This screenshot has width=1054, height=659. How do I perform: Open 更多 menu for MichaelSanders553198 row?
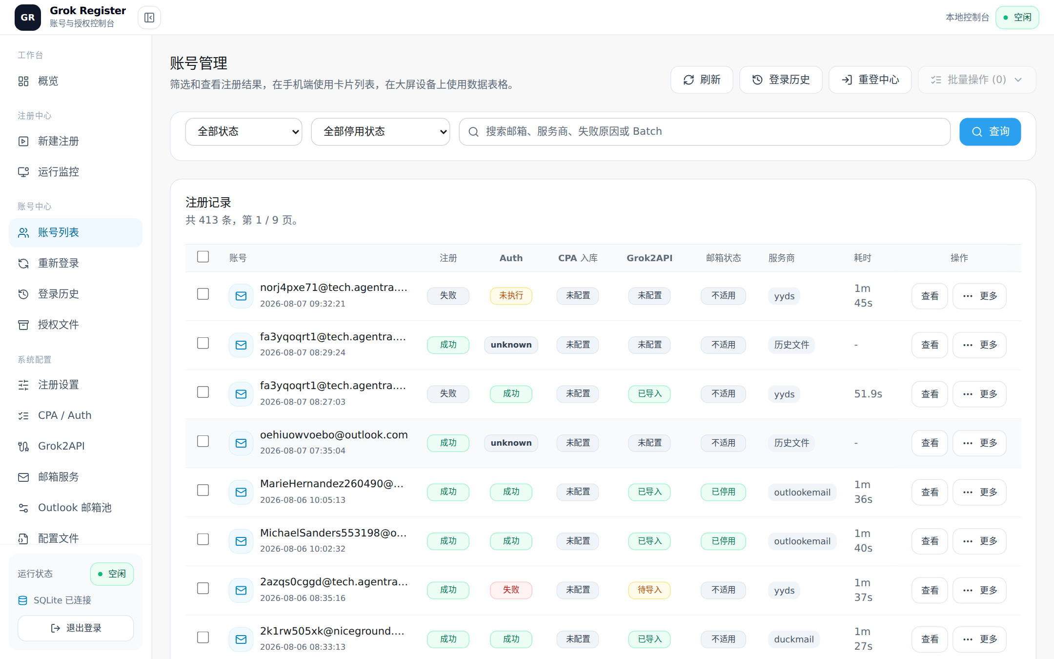pyautogui.click(x=979, y=541)
